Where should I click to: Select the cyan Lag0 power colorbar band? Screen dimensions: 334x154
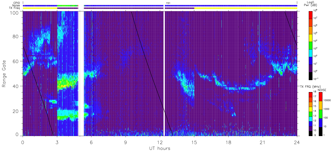click(310, 53)
